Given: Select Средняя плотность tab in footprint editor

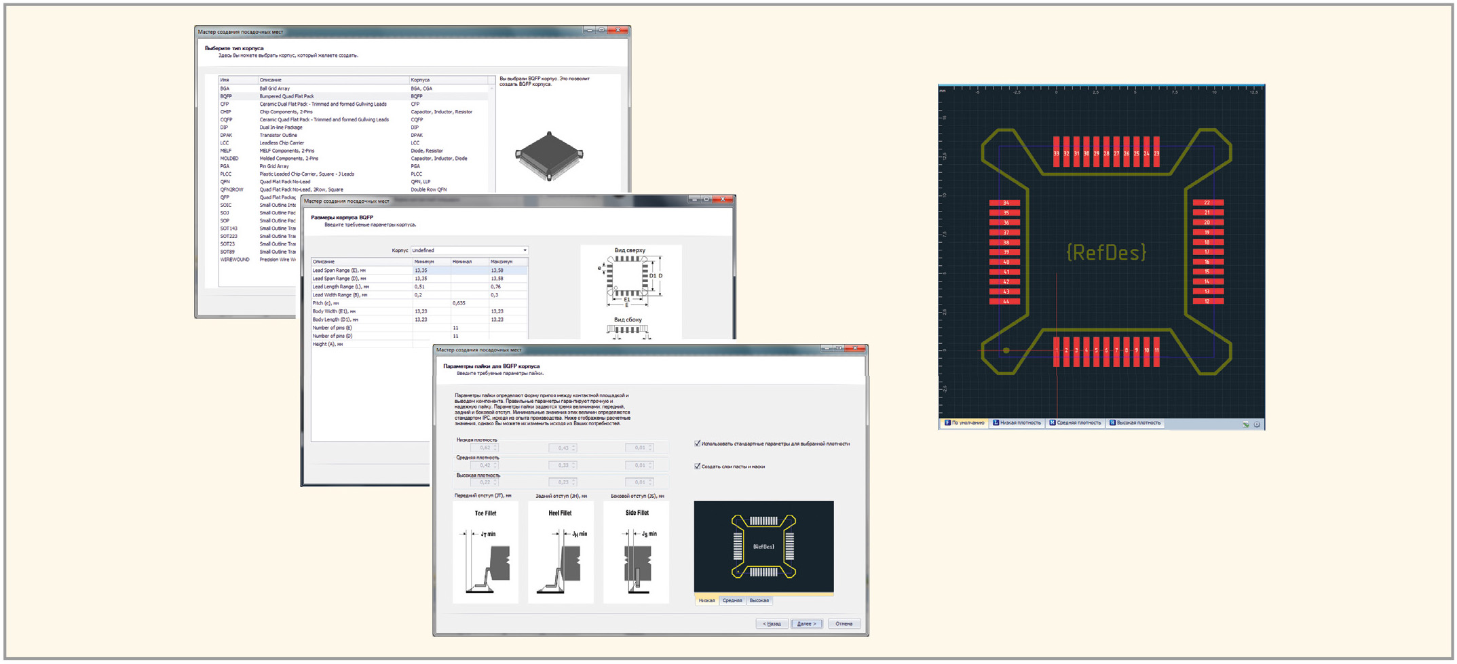Looking at the screenshot, I should [x=1075, y=423].
